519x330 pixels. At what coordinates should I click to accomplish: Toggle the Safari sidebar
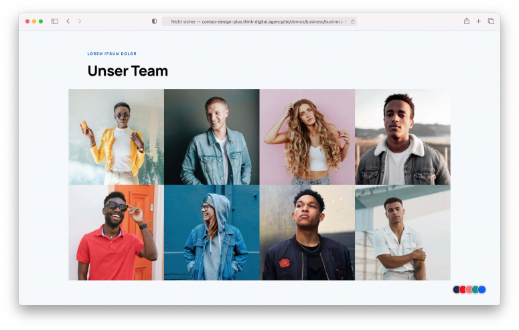pos(55,21)
